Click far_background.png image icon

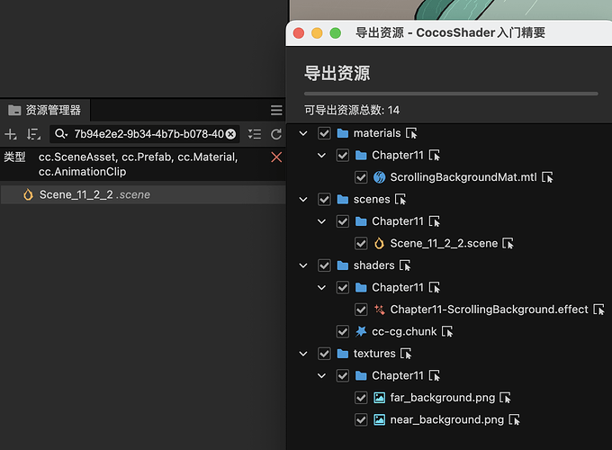point(380,398)
